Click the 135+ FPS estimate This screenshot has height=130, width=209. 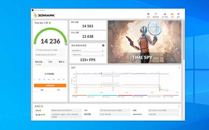click(x=88, y=60)
